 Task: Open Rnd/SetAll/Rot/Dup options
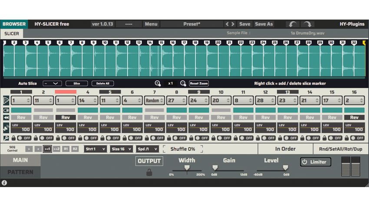340,149
